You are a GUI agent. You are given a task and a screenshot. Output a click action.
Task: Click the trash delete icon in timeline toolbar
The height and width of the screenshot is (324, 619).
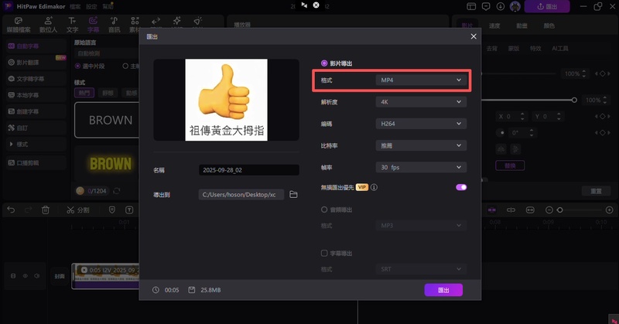coord(46,210)
